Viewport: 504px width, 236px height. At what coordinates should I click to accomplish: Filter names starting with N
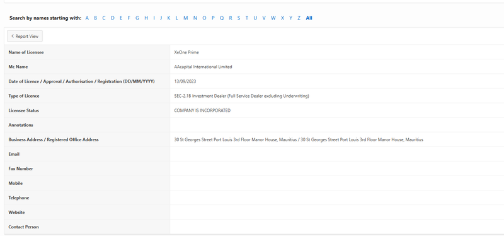pos(195,18)
